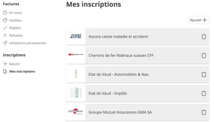Click the clock icon beside En cours
This screenshot has width=214, height=122.
click(x=5, y=13)
